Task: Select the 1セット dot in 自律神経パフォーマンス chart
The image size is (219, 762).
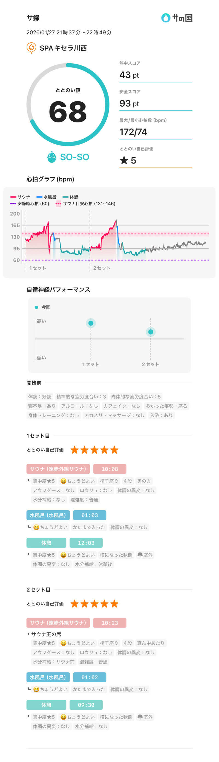Action: click(91, 323)
